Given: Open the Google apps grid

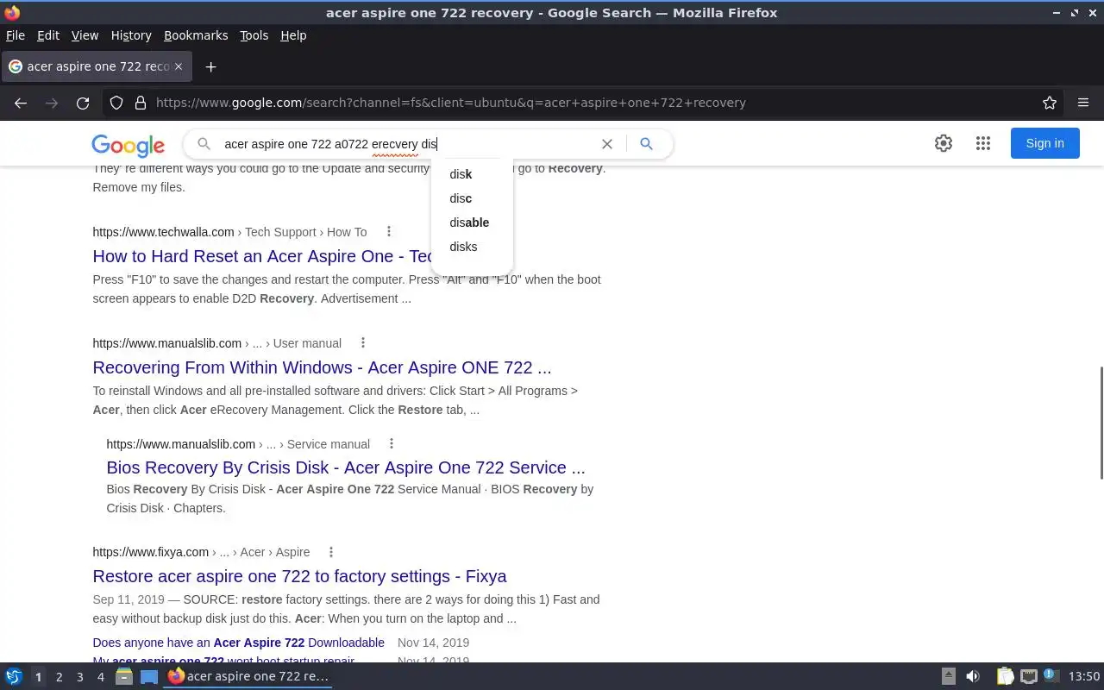Looking at the screenshot, I should [x=983, y=144].
